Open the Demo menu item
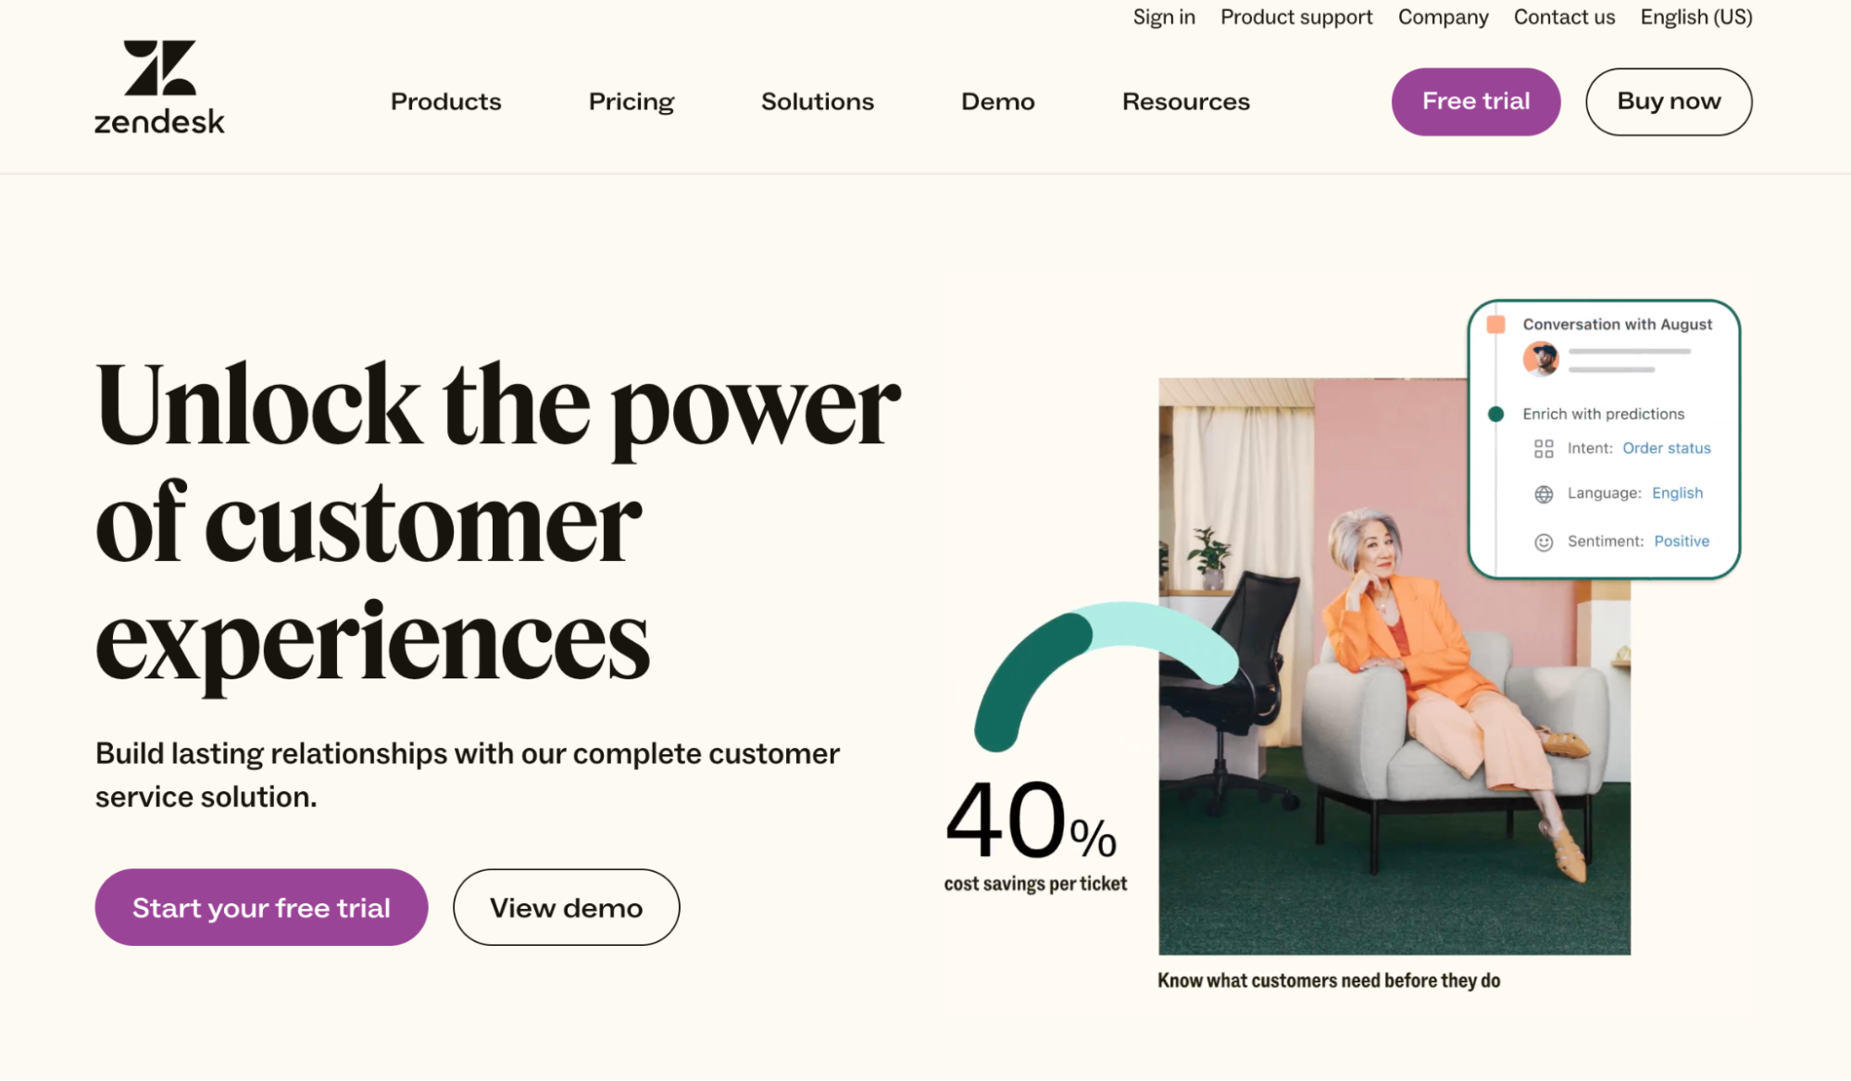Viewport: 1851px width, 1081px height. click(996, 102)
